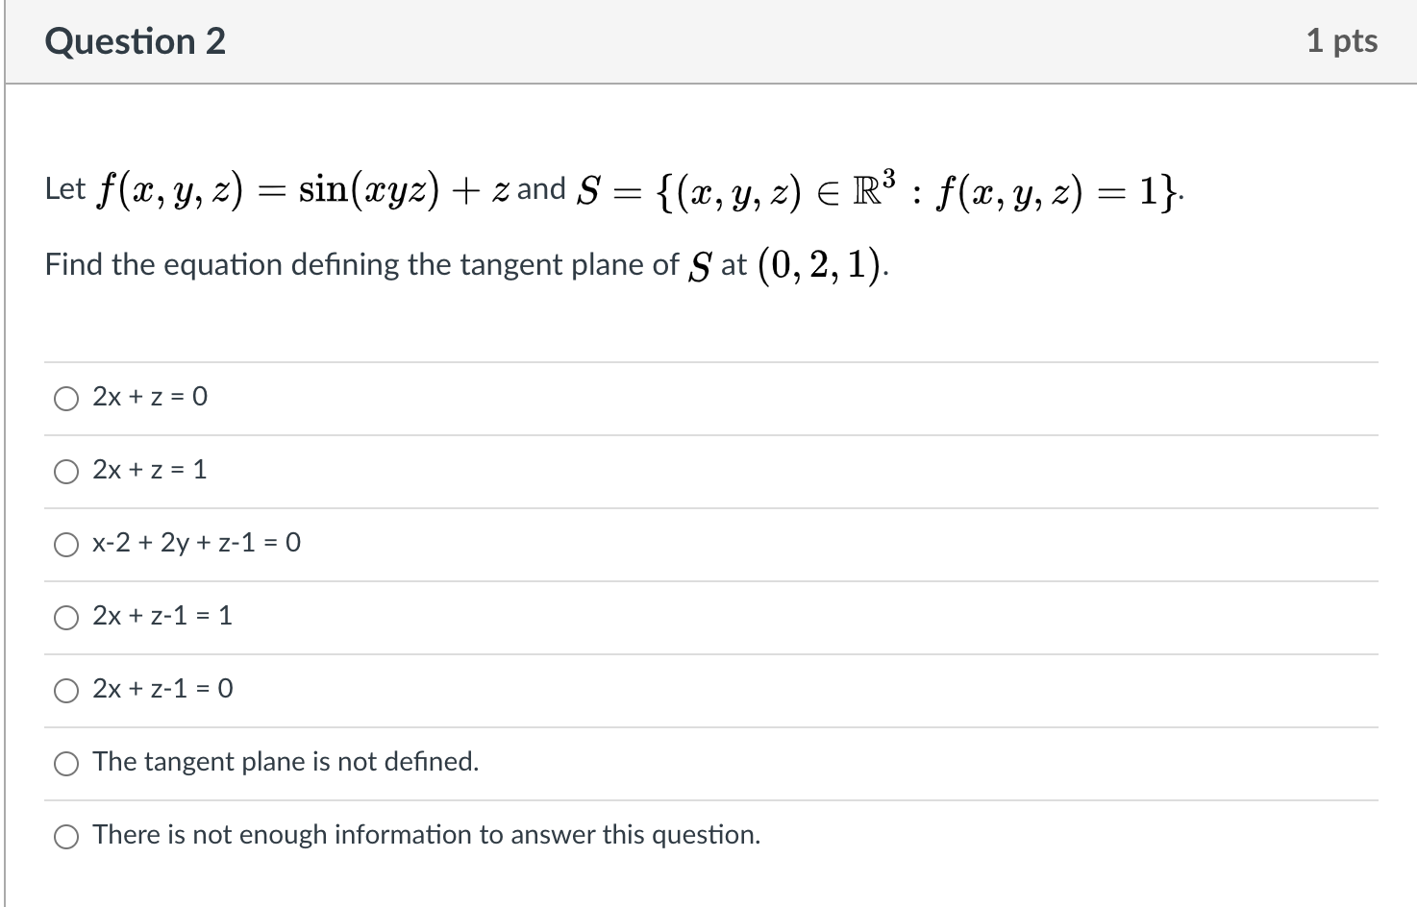
Task: Select radio button for x-2 + 2y + z-1 = 0
Action: [x=66, y=545]
